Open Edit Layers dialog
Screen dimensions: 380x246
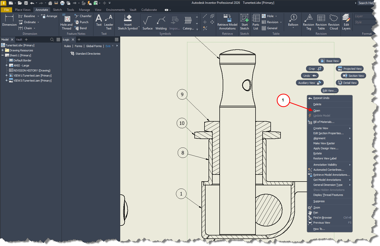click(x=346, y=22)
